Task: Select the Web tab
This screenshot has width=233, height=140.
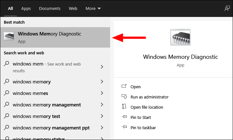Action: pos(73,8)
